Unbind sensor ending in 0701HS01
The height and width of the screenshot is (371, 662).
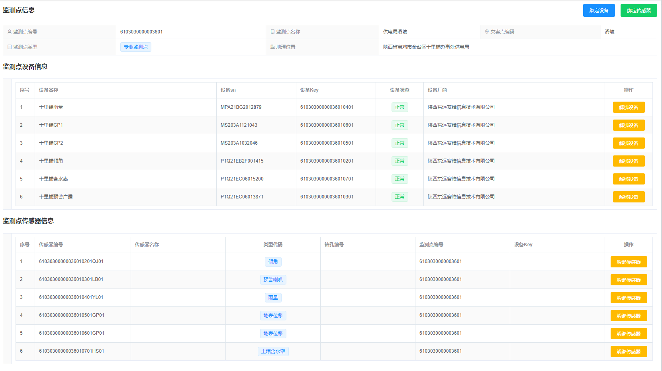(x=629, y=351)
